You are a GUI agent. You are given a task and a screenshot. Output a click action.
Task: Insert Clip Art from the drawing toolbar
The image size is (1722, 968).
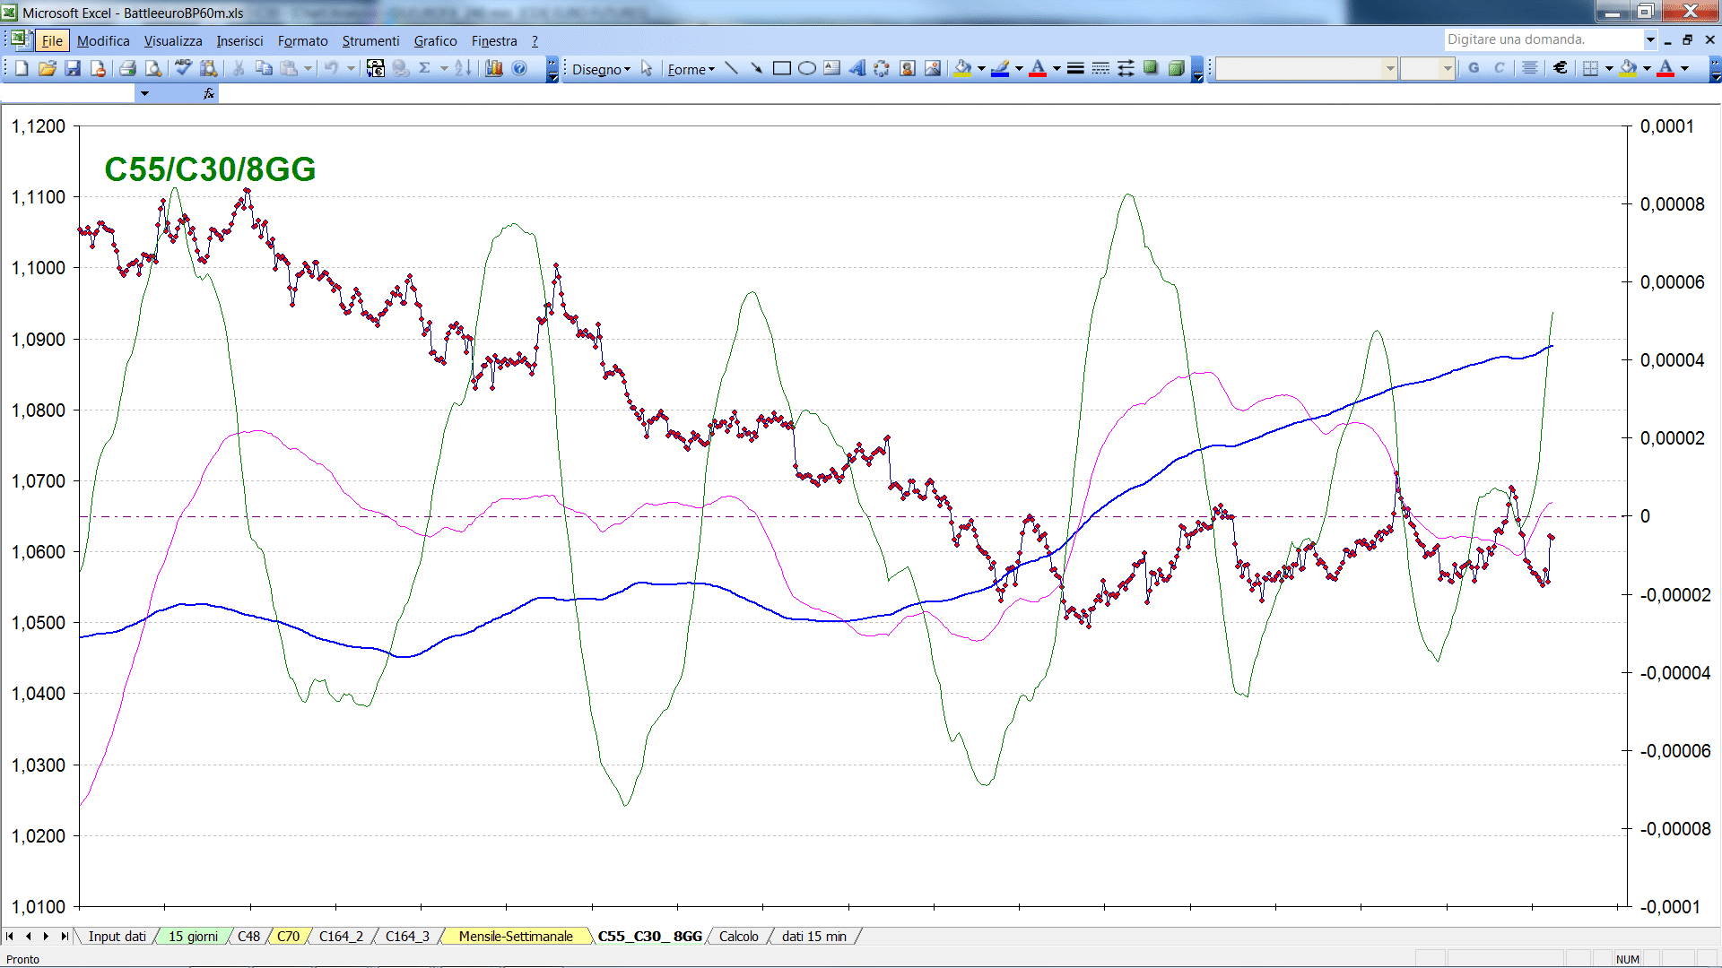point(908,69)
